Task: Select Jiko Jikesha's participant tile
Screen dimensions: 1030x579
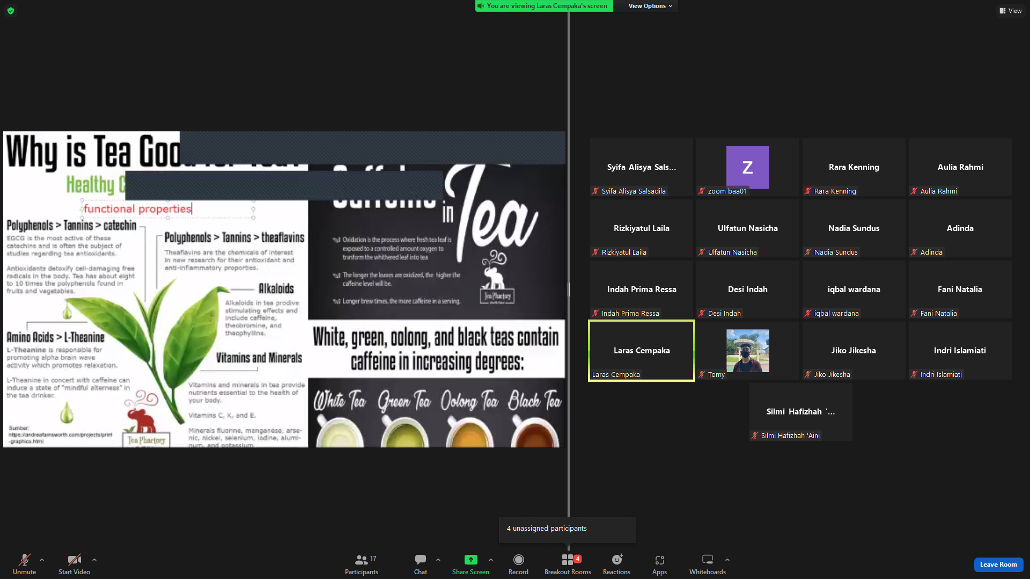Action: point(854,351)
